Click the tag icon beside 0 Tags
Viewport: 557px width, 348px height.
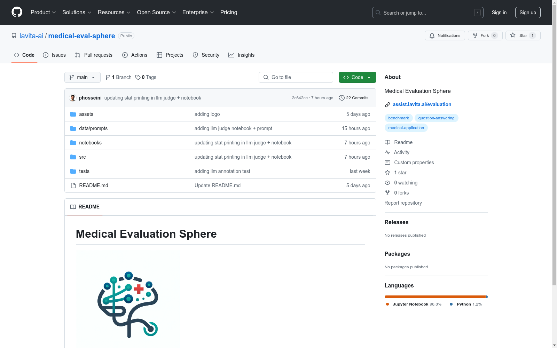coord(138,77)
